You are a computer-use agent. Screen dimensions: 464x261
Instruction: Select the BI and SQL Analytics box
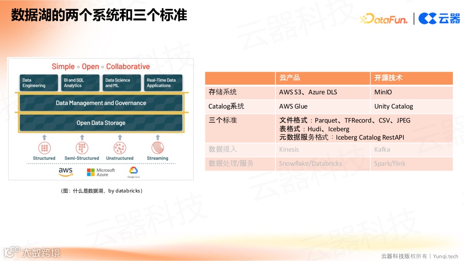click(80, 83)
